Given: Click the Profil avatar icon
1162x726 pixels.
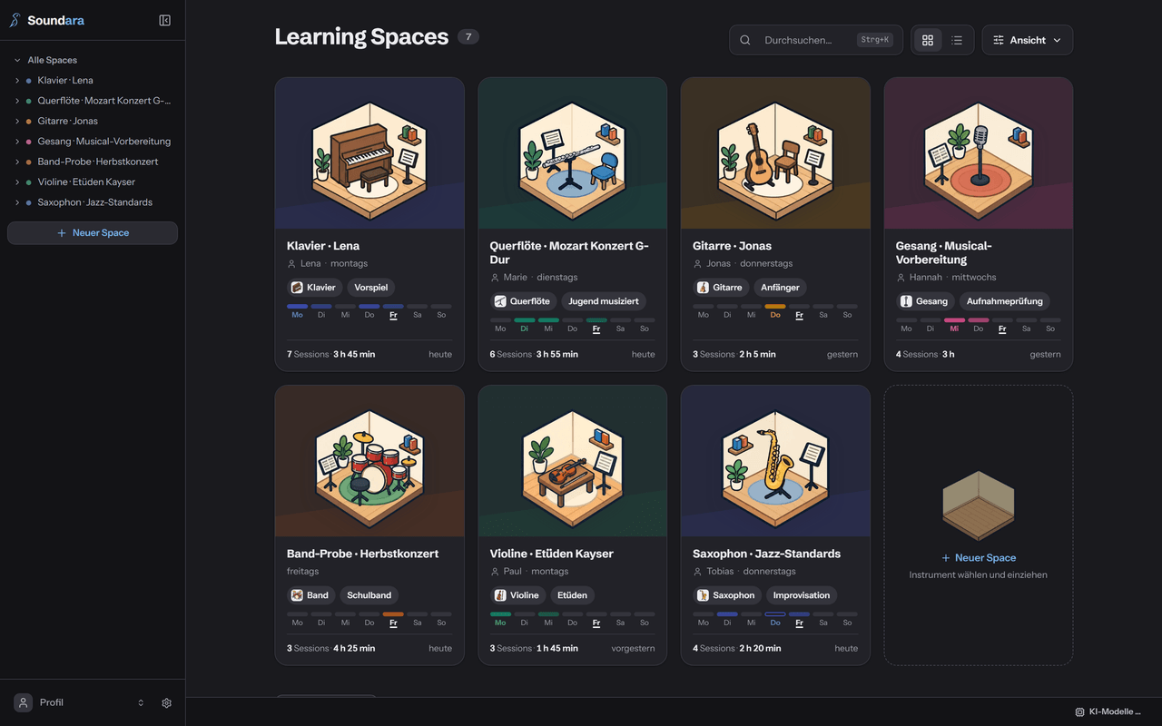Looking at the screenshot, I should point(24,702).
